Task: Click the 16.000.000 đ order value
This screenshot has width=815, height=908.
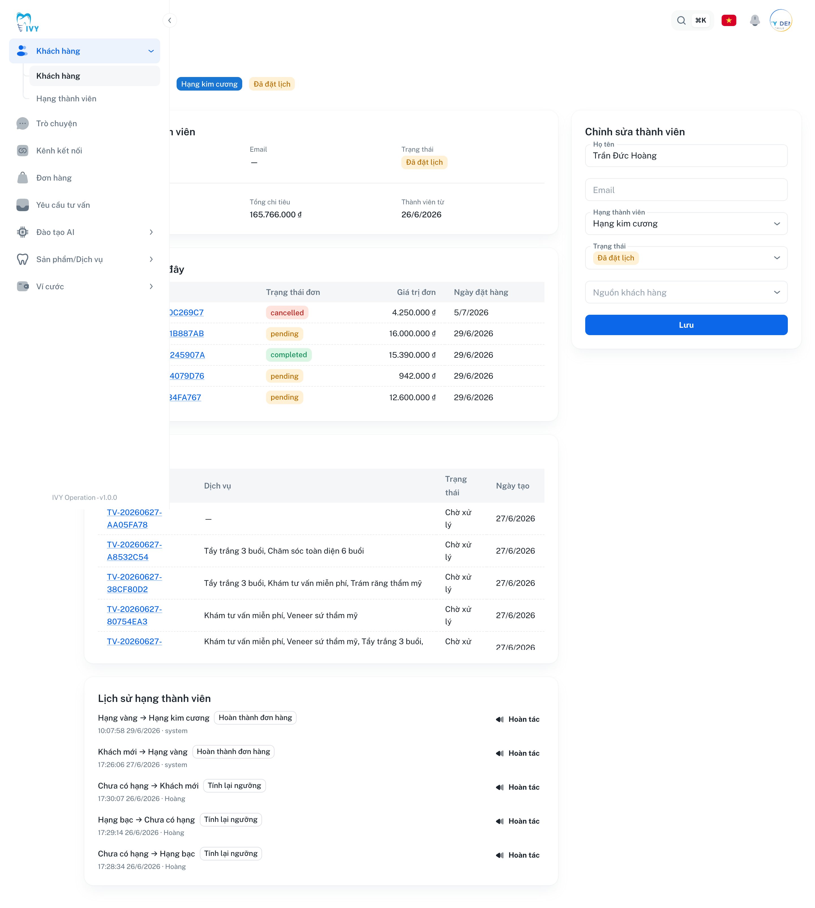Action: click(x=412, y=333)
